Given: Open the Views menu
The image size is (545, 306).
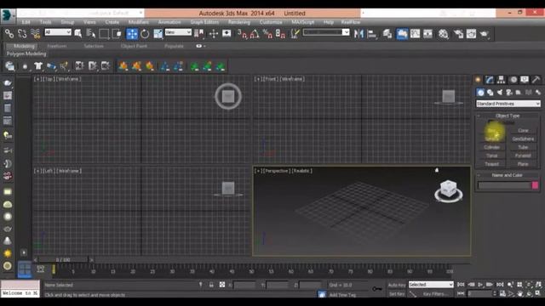Looking at the screenshot, I should click(x=89, y=22).
